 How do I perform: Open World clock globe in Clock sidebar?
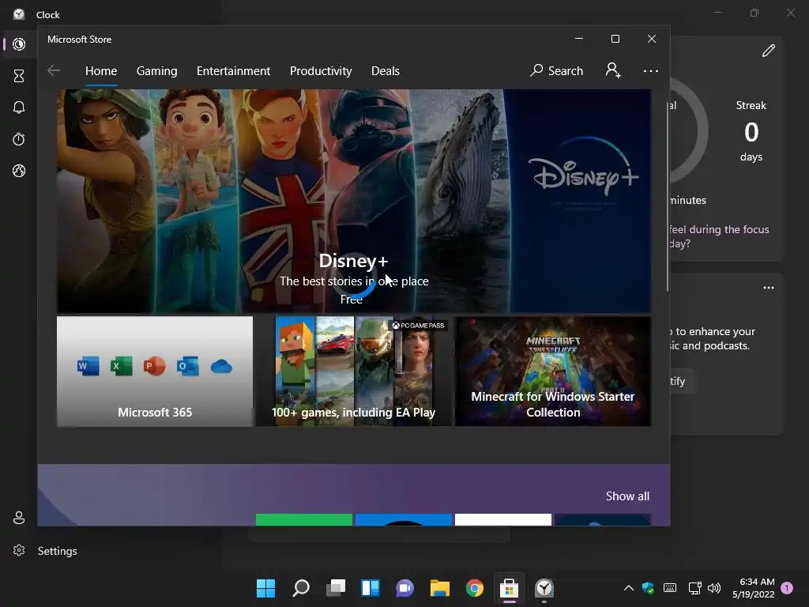[19, 171]
